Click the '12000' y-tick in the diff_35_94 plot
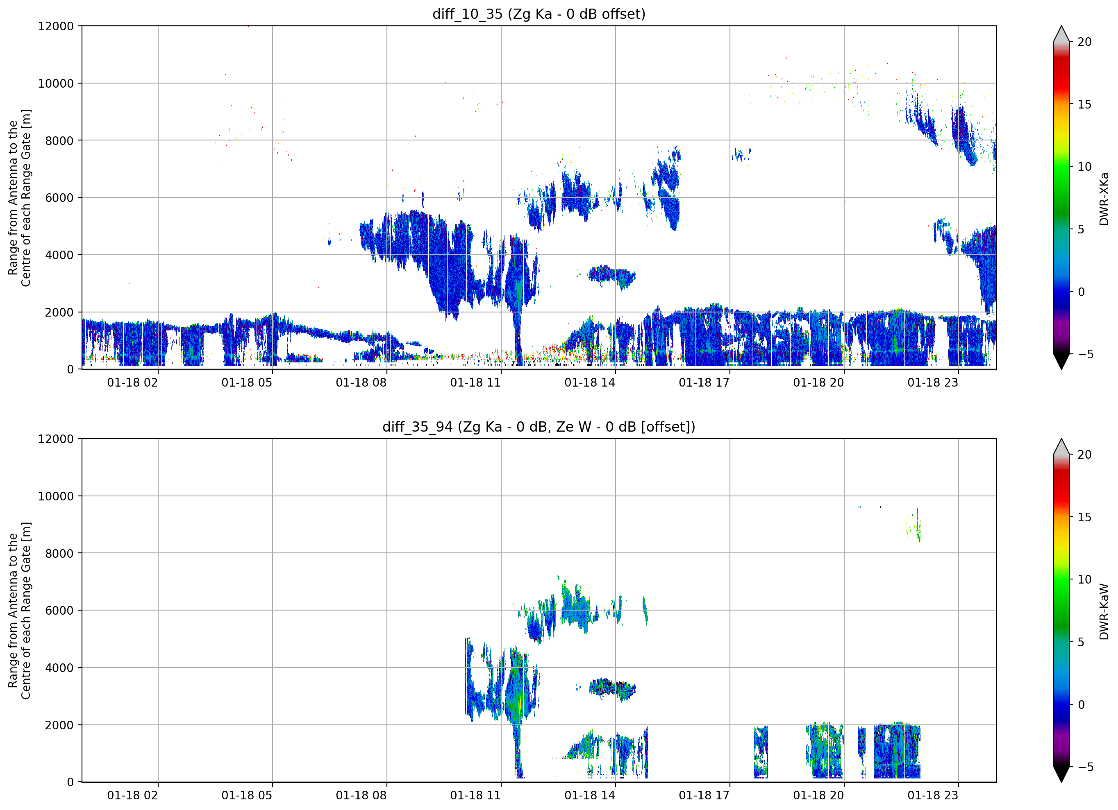 [x=56, y=439]
